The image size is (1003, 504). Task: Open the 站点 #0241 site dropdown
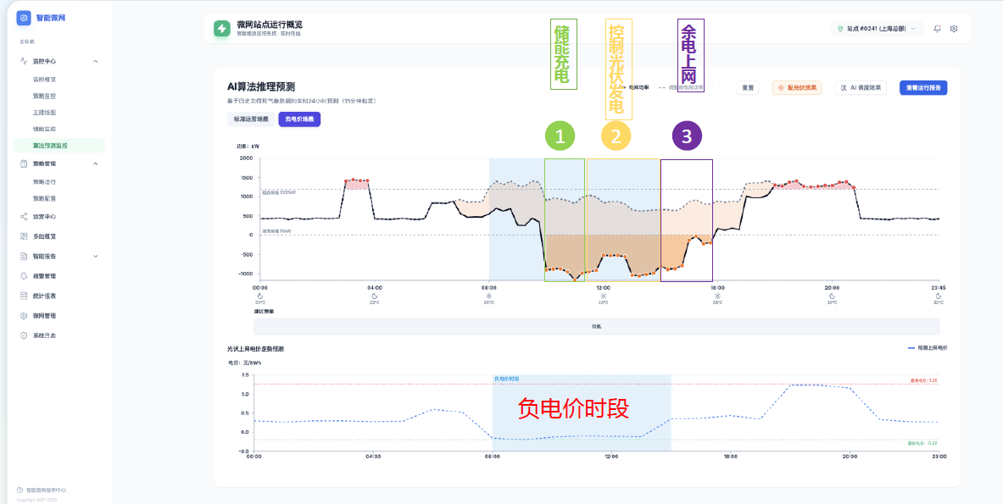click(x=877, y=29)
